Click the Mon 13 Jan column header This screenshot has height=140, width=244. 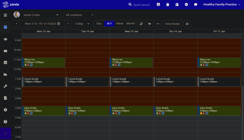44,31
